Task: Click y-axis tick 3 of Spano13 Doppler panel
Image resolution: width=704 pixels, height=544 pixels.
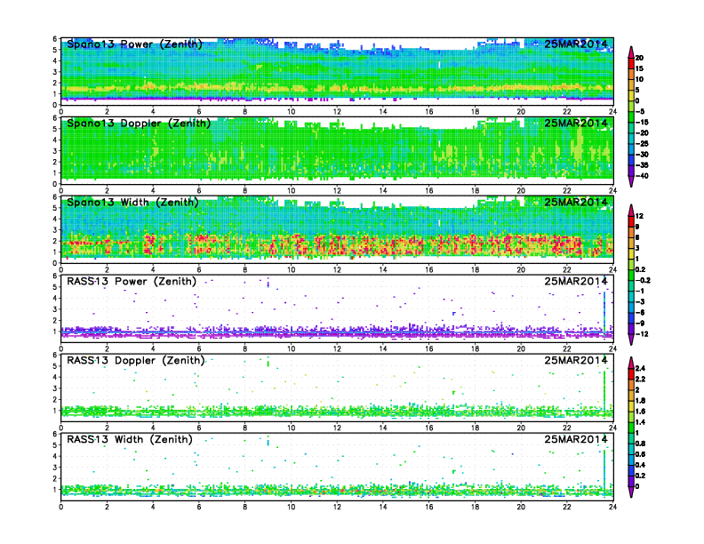Action: pos(55,151)
